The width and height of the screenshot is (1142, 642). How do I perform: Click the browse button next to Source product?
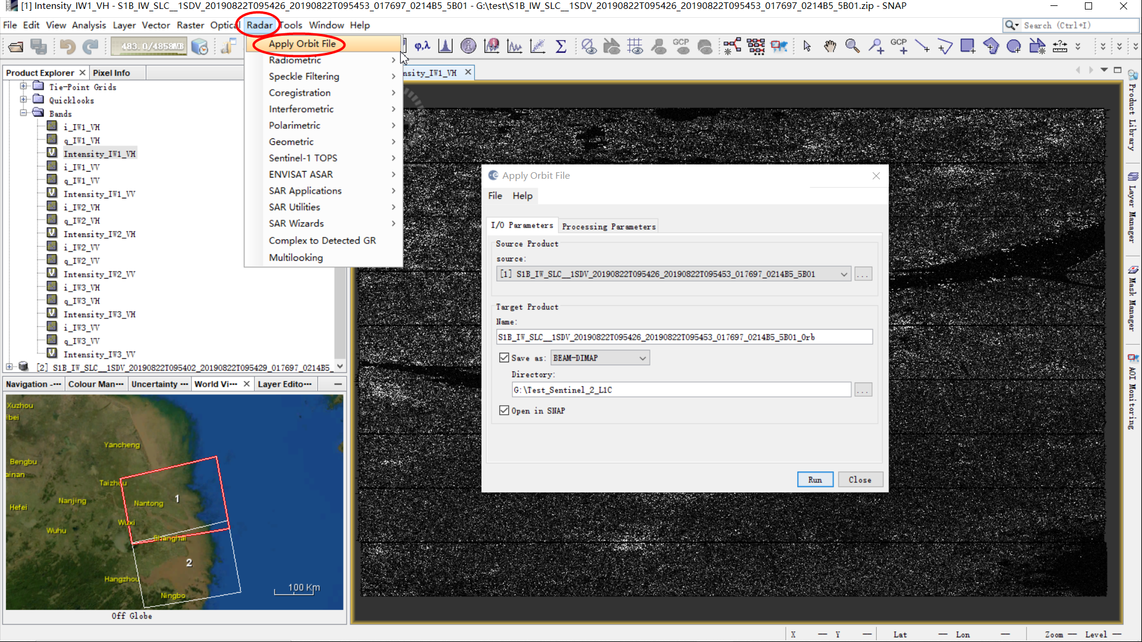pos(862,274)
